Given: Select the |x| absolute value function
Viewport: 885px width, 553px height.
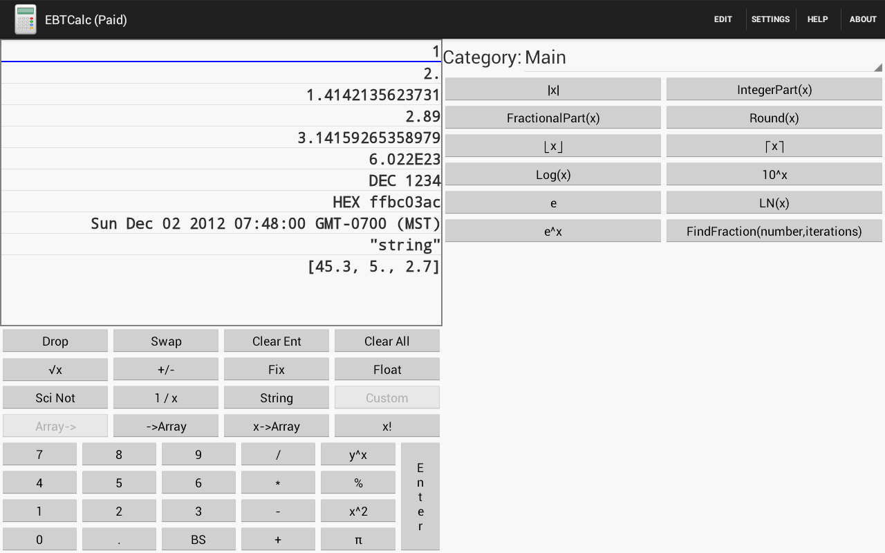Looking at the screenshot, I should [x=552, y=88].
